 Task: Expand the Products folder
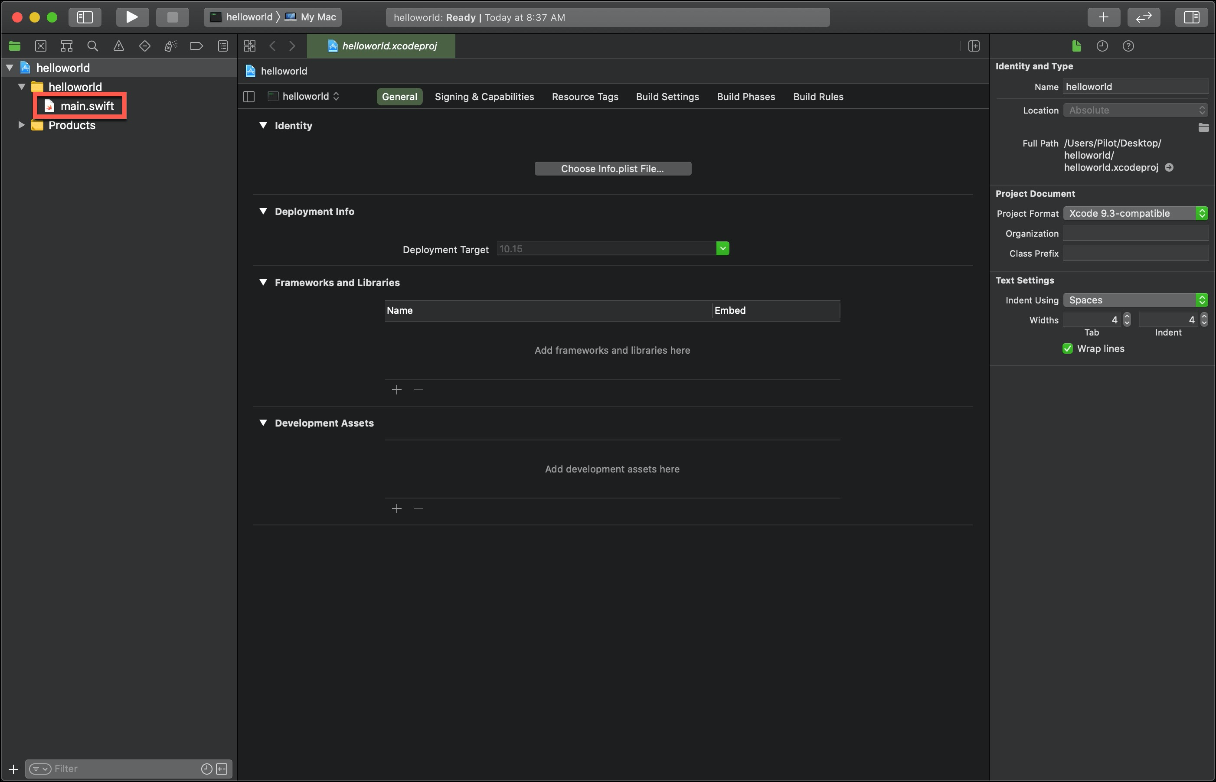pyautogui.click(x=21, y=125)
